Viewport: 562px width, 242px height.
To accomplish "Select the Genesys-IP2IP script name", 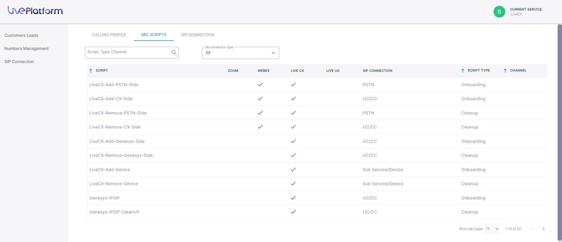I will [104, 198].
